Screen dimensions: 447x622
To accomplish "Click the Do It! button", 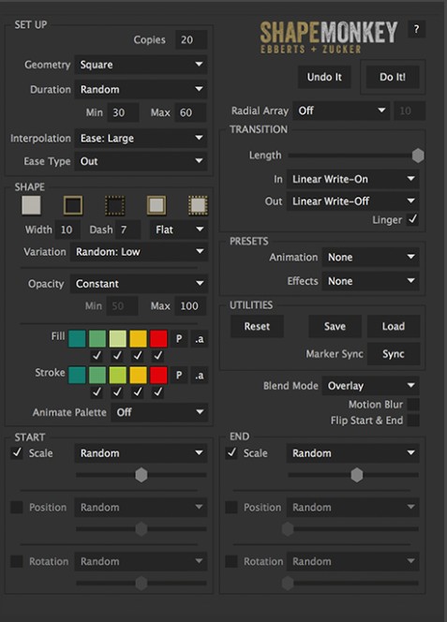I will (393, 77).
